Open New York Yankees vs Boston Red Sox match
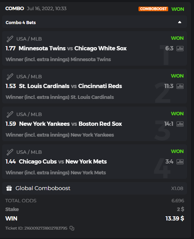 point(70,124)
